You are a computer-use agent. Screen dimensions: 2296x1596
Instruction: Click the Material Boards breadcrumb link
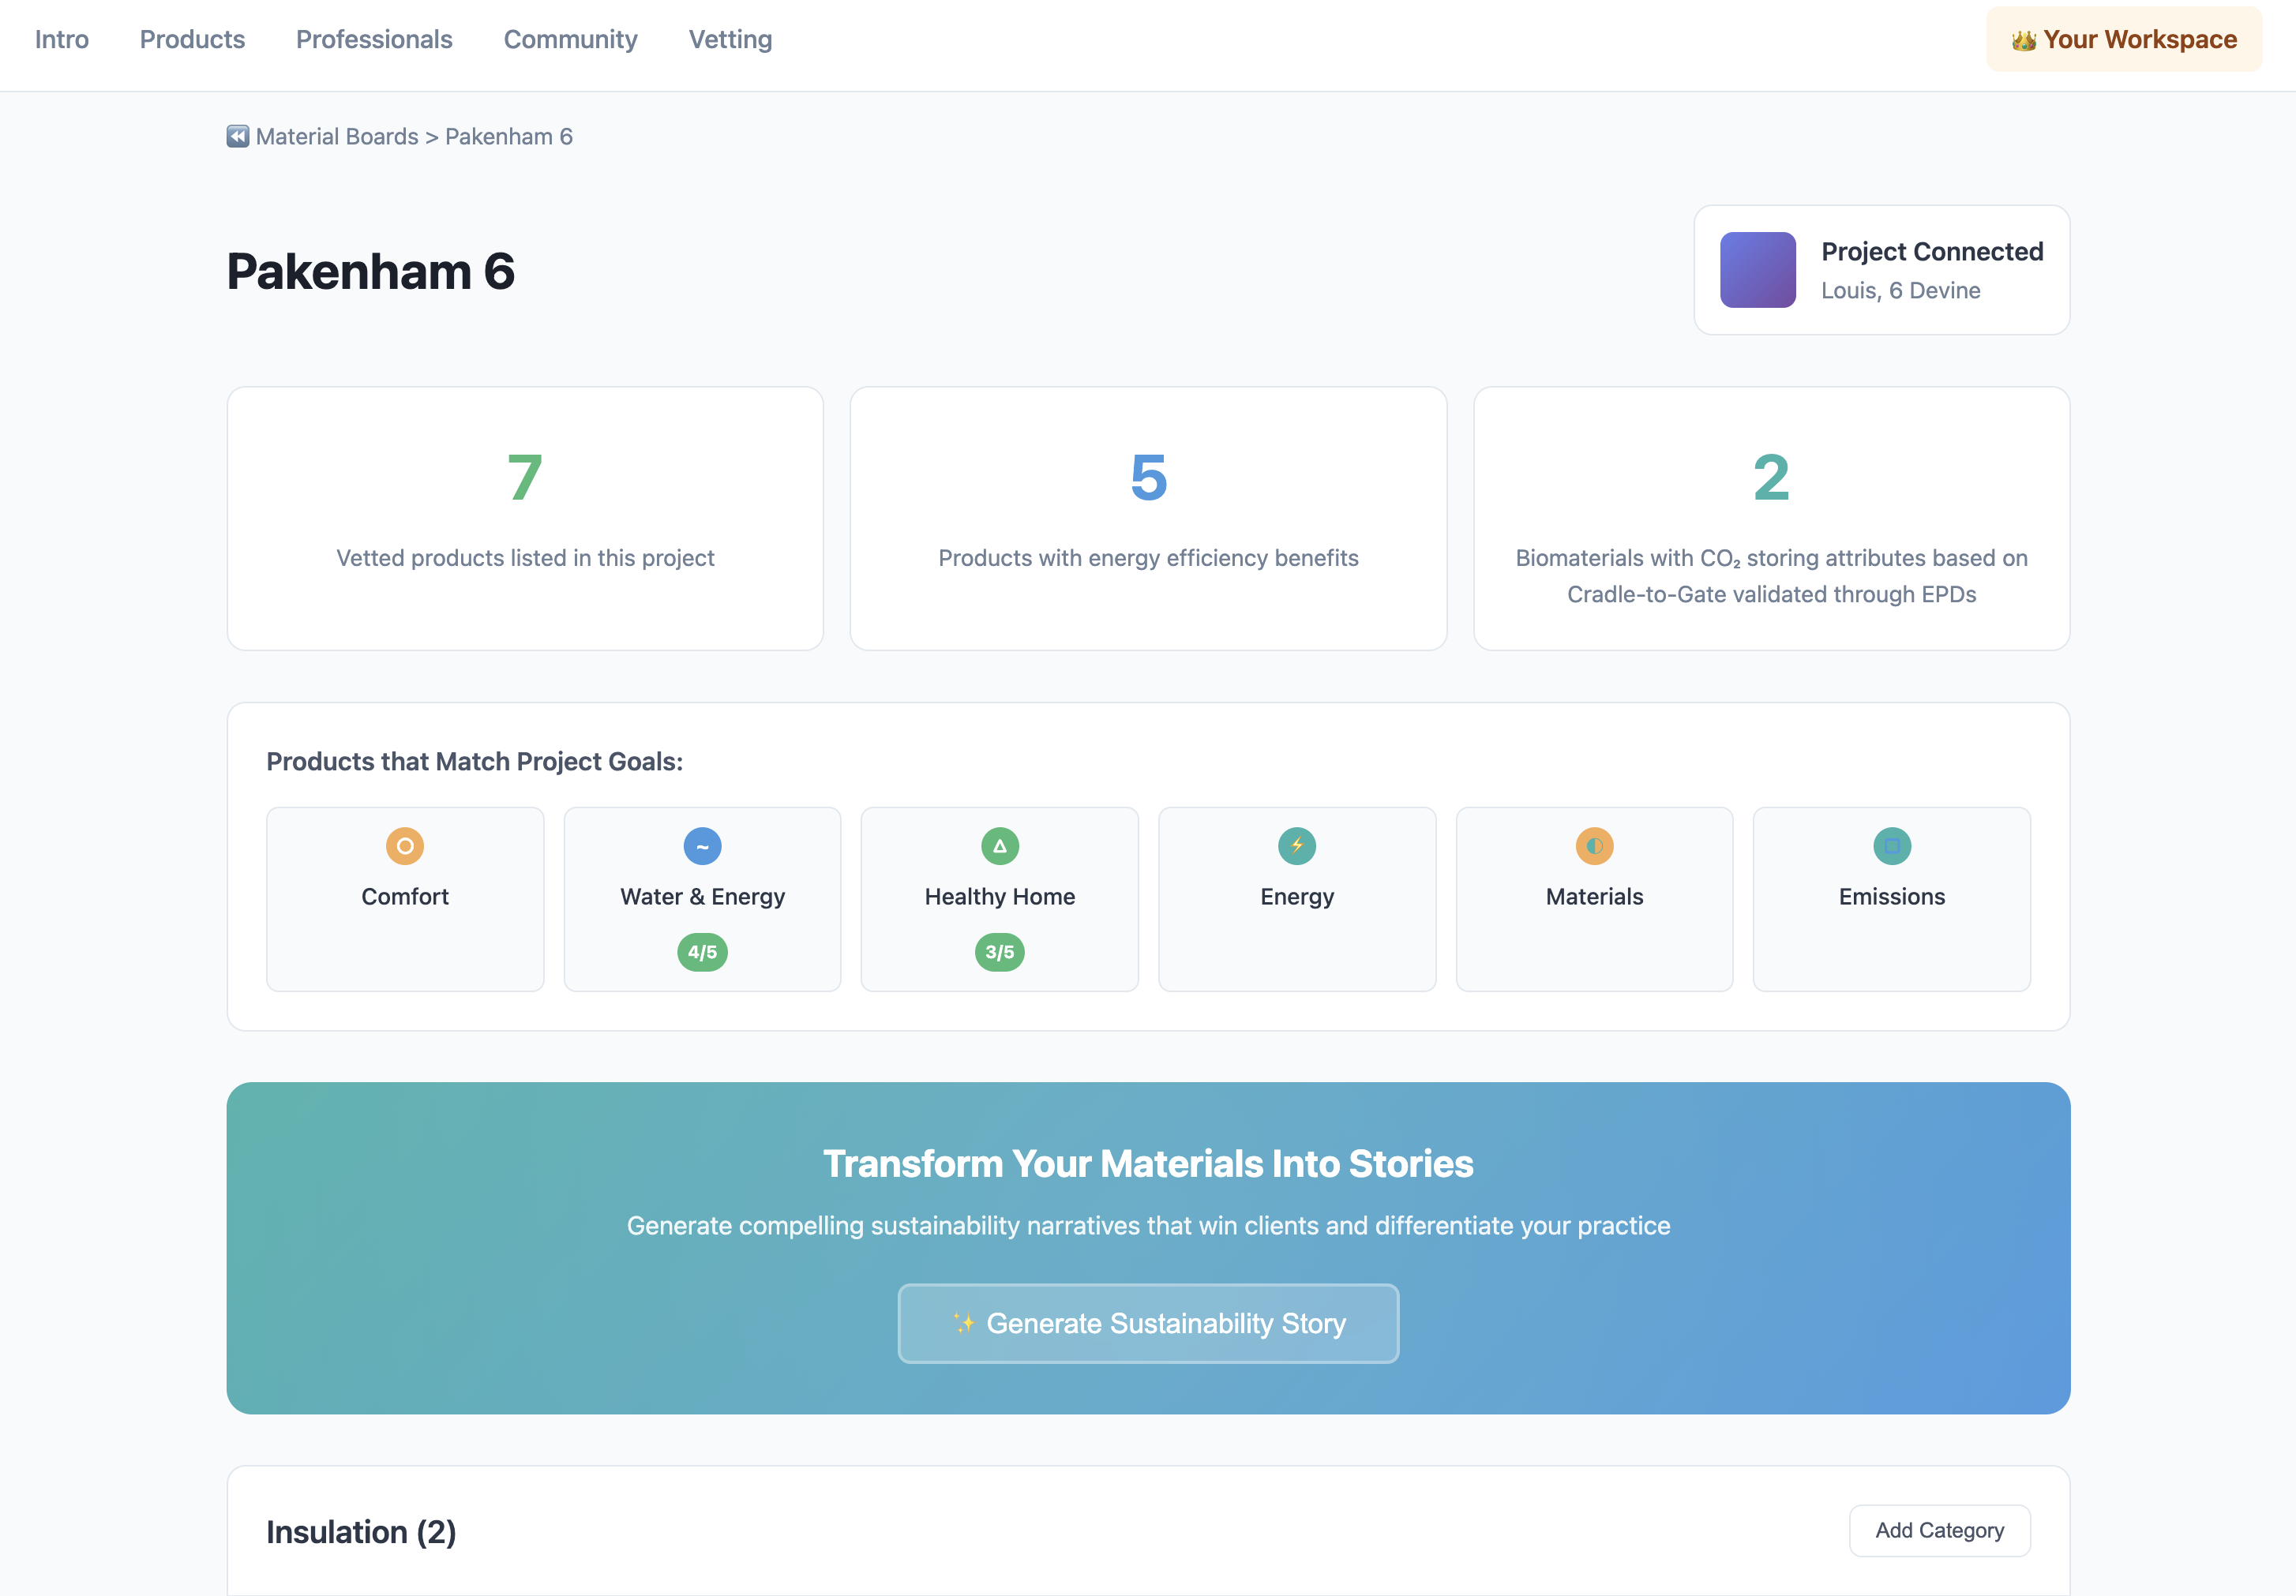point(337,136)
